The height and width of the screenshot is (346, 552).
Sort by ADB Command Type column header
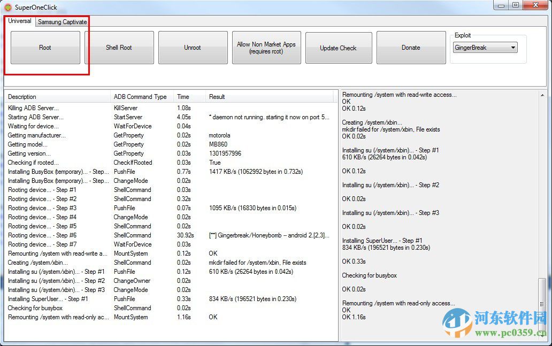(x=142, y=97)
